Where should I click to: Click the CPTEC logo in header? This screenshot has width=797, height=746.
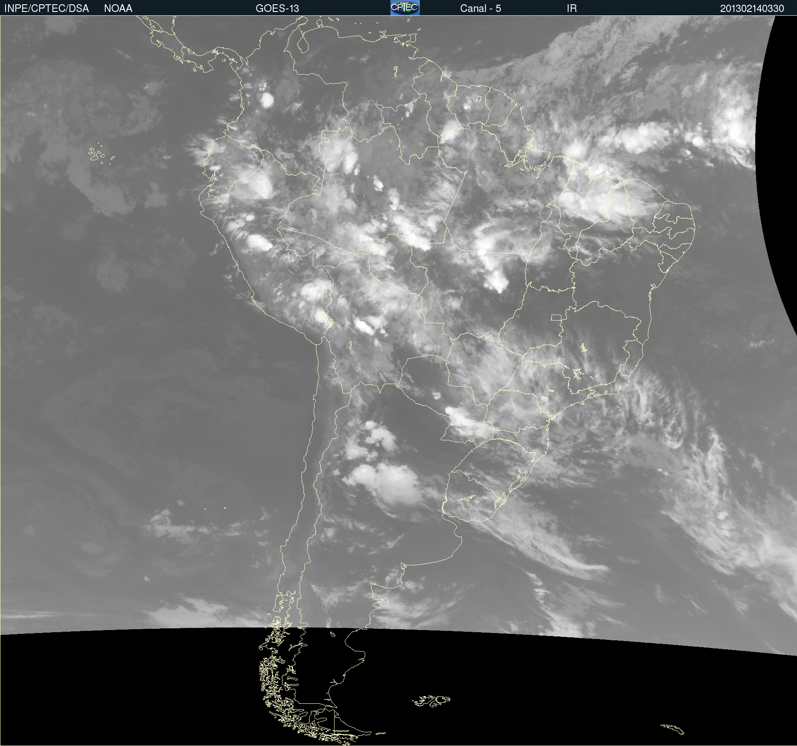(405, 8)
